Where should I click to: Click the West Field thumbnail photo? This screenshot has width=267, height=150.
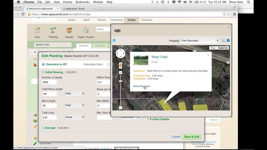[x=141, y=60]
